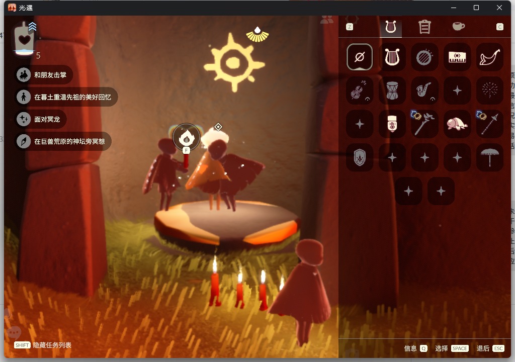Open the quest 面对冥龙

pos(41,119)
